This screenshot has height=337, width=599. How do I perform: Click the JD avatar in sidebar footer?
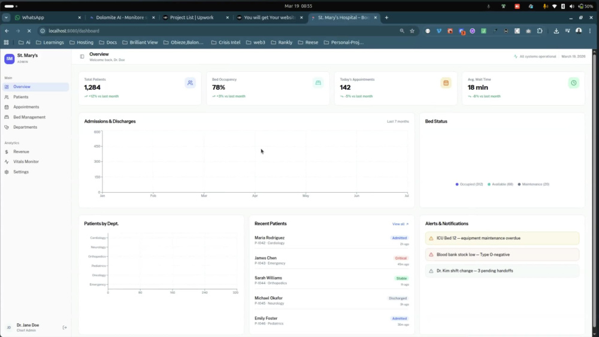coord(9,327)
